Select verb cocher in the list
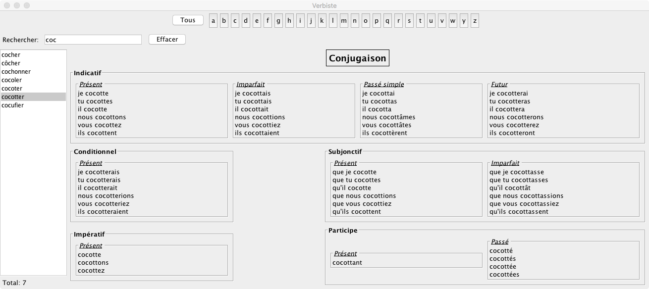649x289 pixels. [x=11, y=55]
